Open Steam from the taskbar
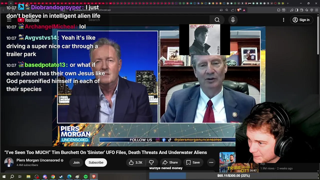Viewport: 320px width, 180px height. click(61, 177)
